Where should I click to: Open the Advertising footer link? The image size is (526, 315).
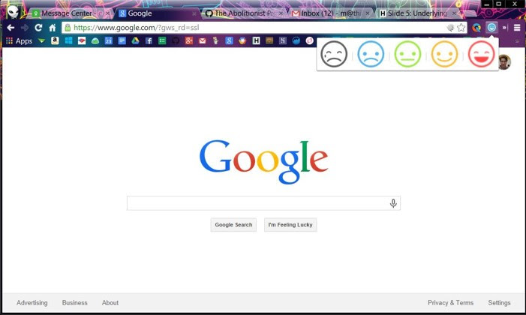(32, 302)
